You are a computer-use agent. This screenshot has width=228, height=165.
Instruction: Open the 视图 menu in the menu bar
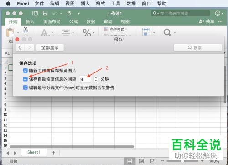[x=70, y=4]
